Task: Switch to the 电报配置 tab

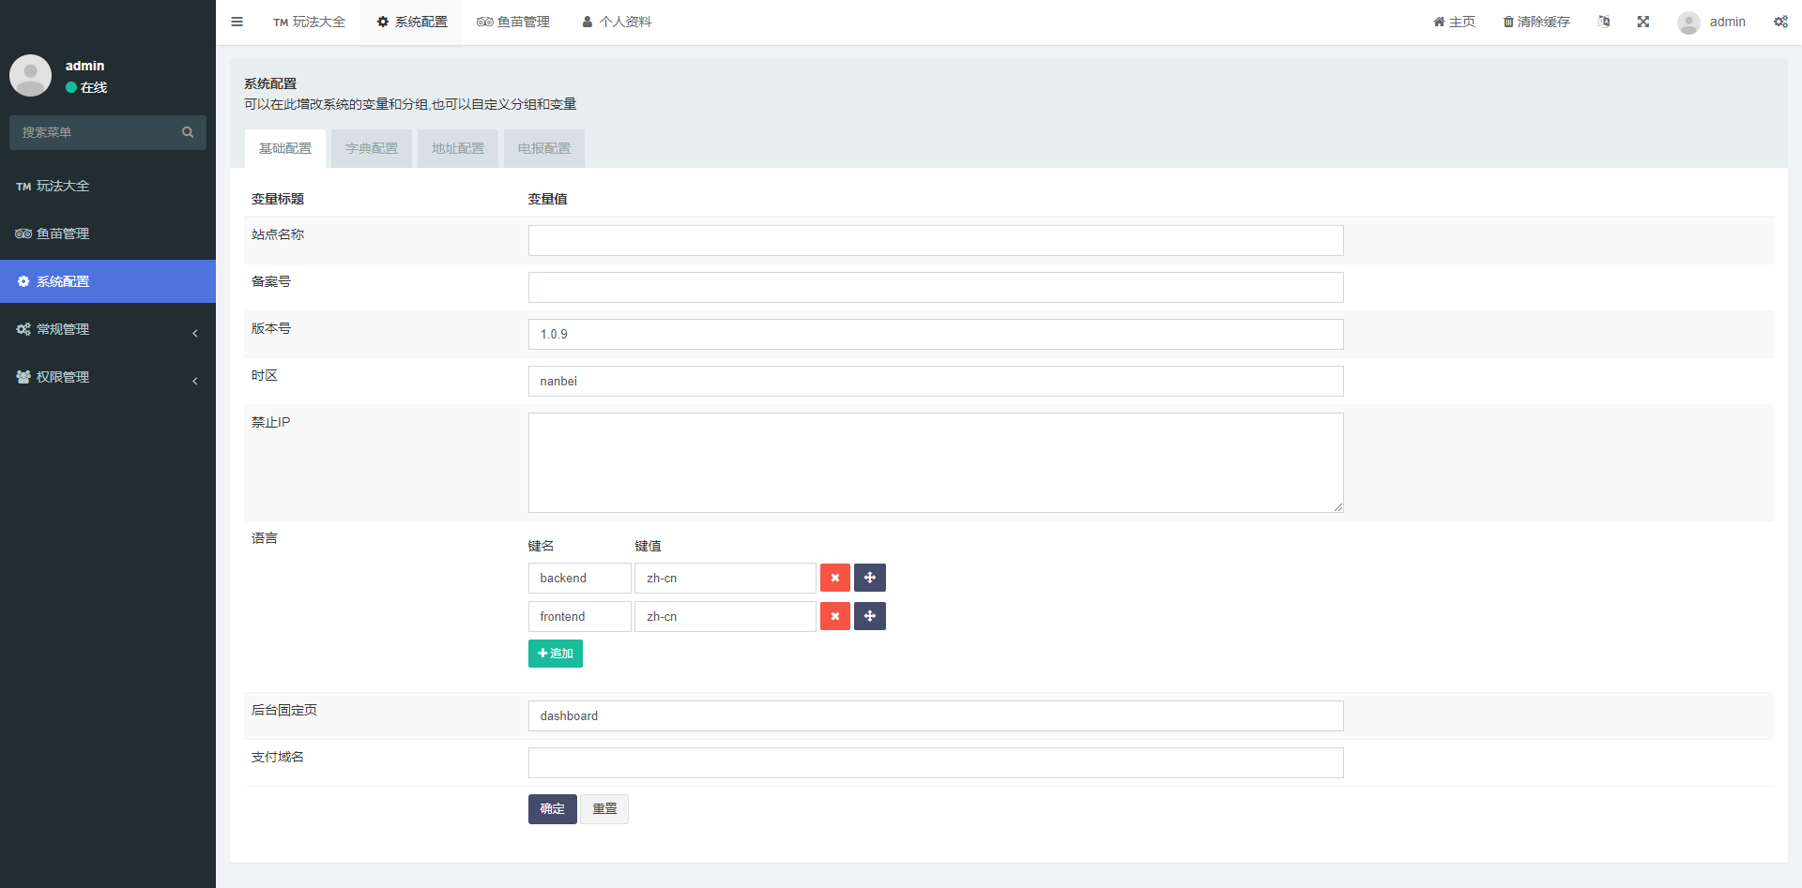Action: (x=543, y=148)
